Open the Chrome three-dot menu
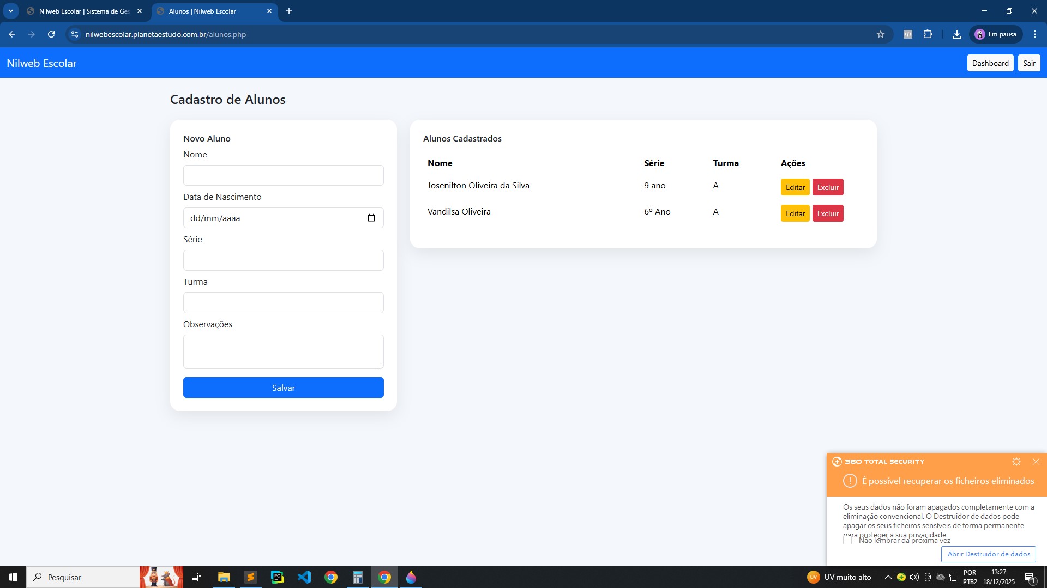This screenshot has height=588, width=1047. click(1035, 34)
